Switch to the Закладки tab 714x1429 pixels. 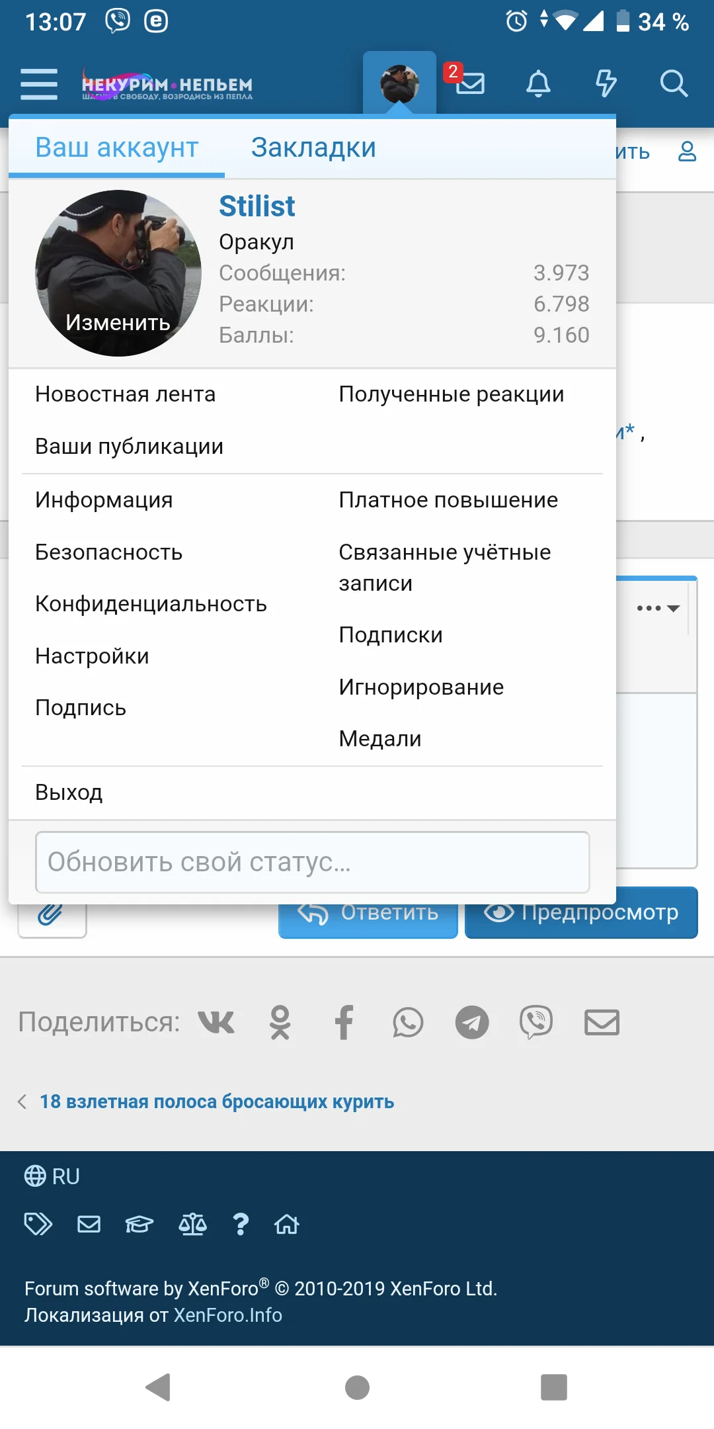pos(313,148)
